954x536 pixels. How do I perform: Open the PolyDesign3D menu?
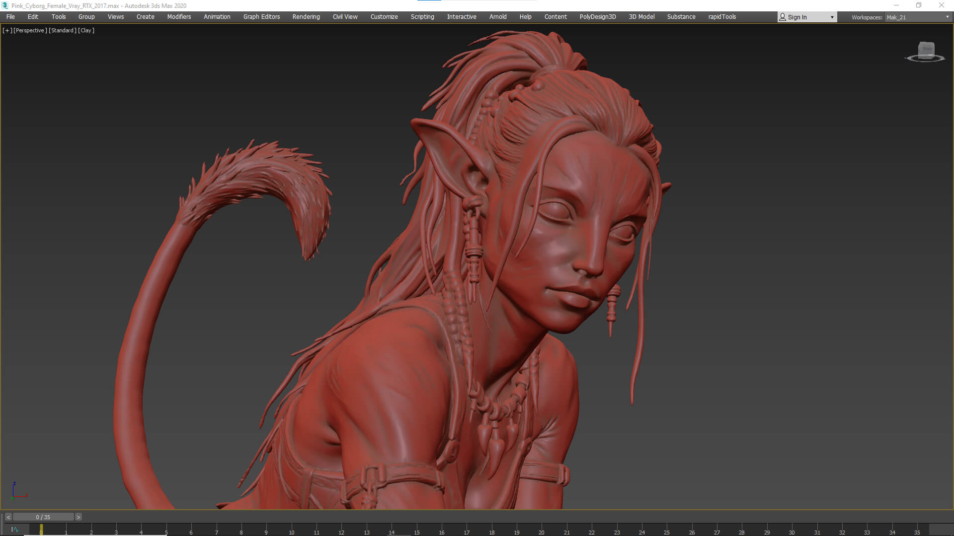click(x=598, y=17)
